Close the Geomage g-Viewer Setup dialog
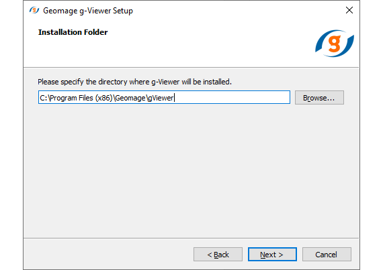Viewport: 383px width, 270px height. pos(349,10)
